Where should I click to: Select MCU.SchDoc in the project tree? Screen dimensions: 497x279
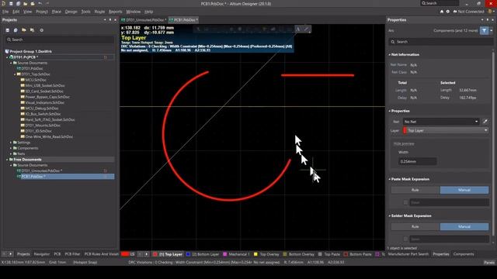[x=36, y=80]
